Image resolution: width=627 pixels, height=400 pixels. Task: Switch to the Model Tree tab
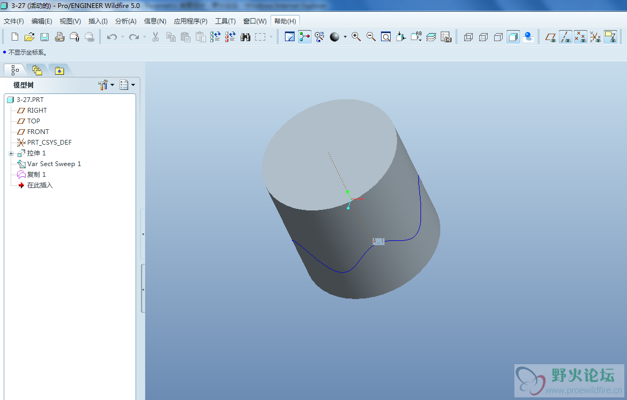pos(15,70)
